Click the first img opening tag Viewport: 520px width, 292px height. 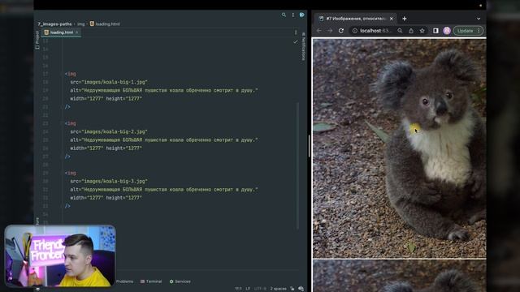click(71, 74)
